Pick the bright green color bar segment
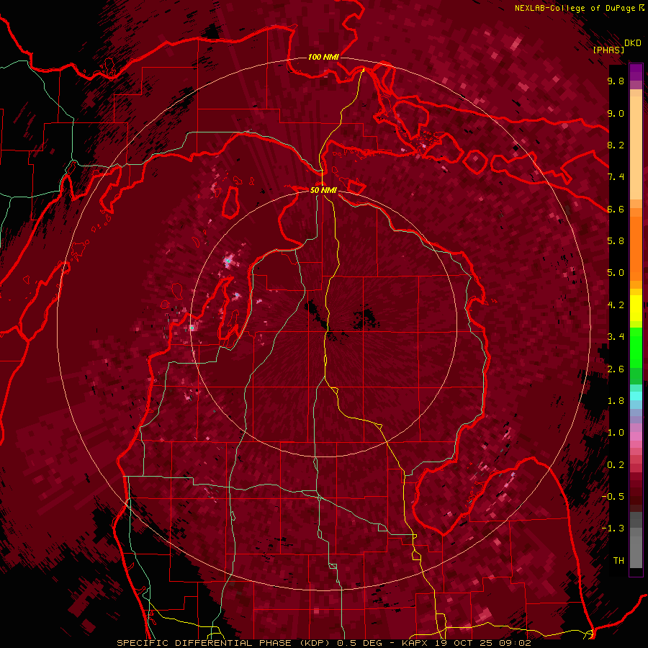 636,347
